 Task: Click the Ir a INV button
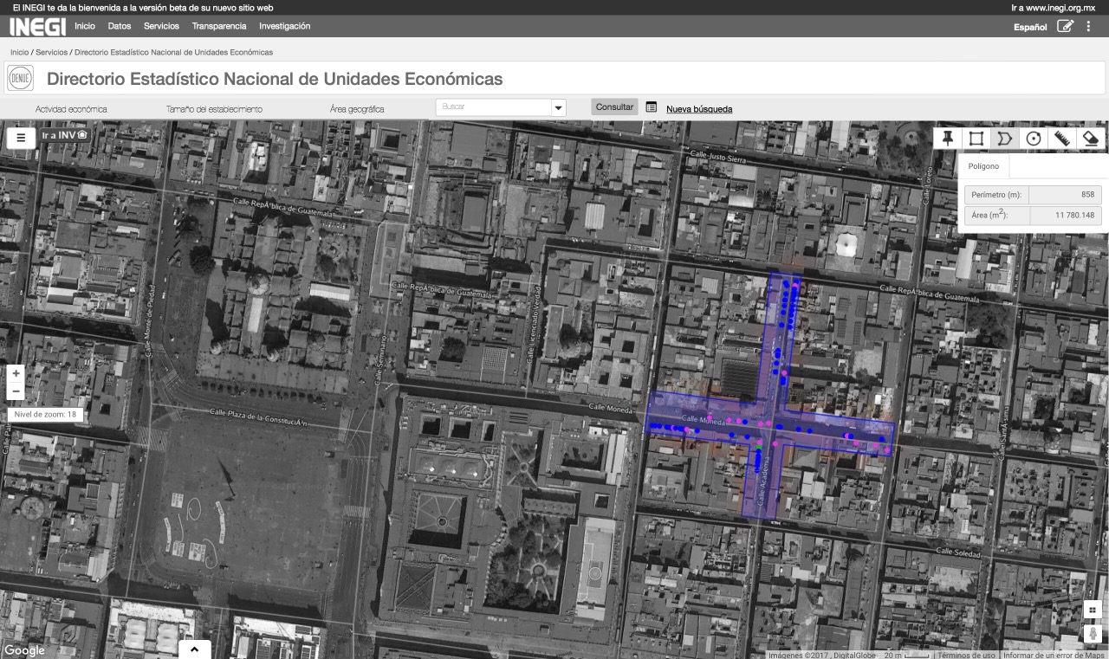tap(65, 135)
